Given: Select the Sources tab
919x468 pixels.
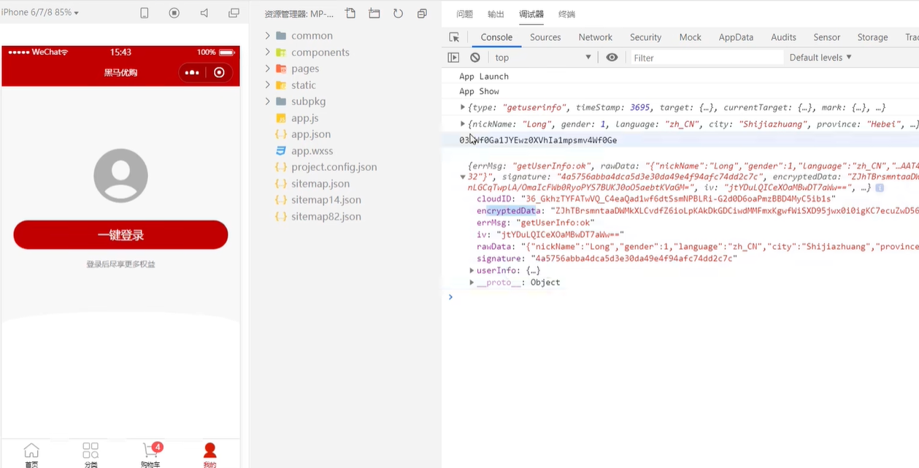Looking at the screenshot, I should (x=545, y=37).
